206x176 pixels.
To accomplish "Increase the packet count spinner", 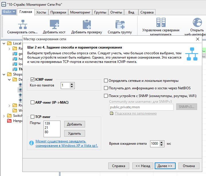I will click(x=72, y=84).
